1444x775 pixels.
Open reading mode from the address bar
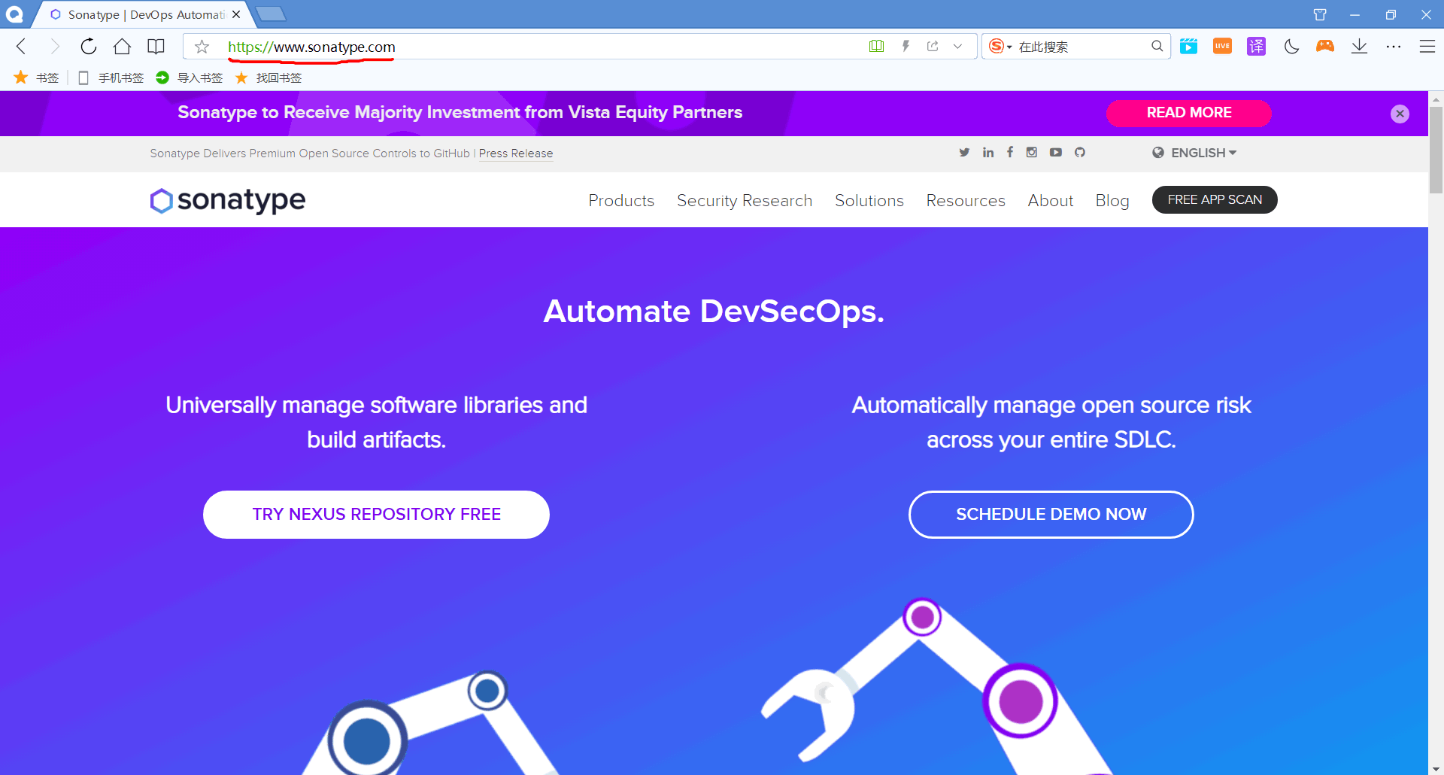point(876,46)
